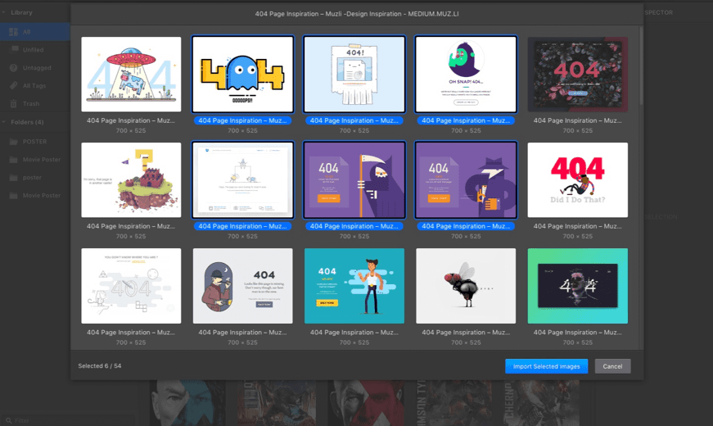Open the Untagged question-mark icon
Viewport: 713px width, 426px height.
click(13, 67)
